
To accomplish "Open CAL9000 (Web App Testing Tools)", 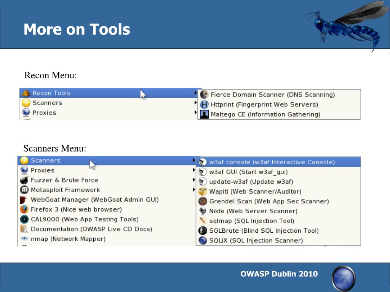I will point(107,219).
